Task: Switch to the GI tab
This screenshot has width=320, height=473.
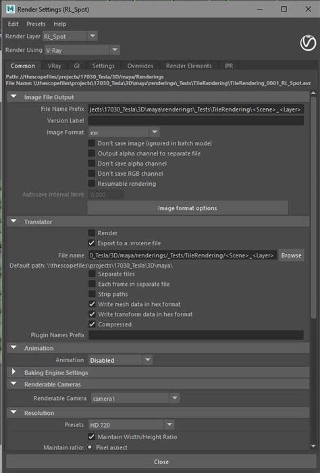Action: click(x=76, y=66)
